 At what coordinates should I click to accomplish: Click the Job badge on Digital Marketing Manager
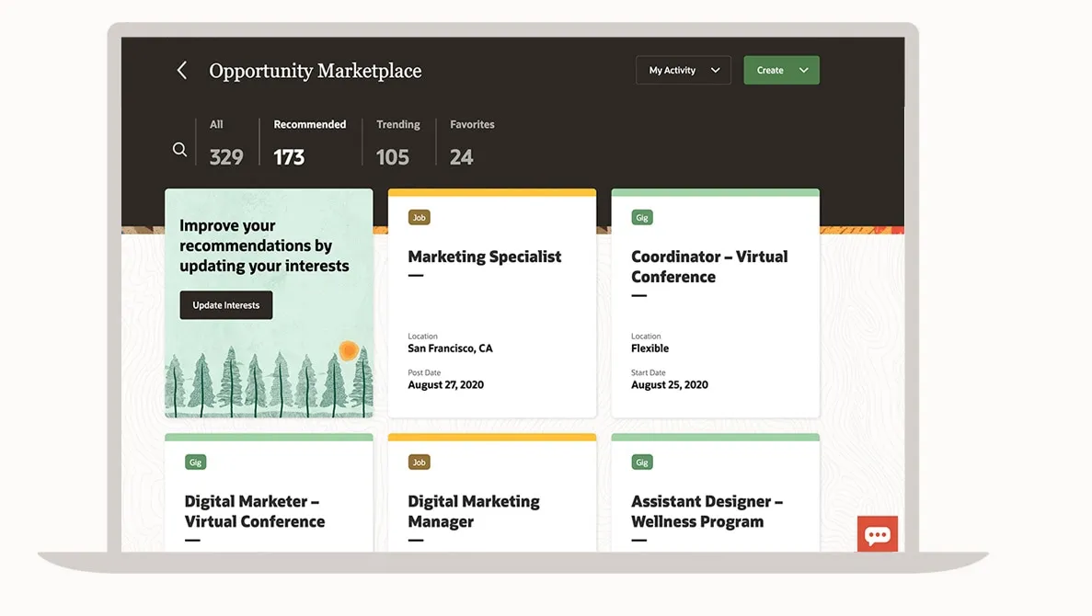pos(419,462)
